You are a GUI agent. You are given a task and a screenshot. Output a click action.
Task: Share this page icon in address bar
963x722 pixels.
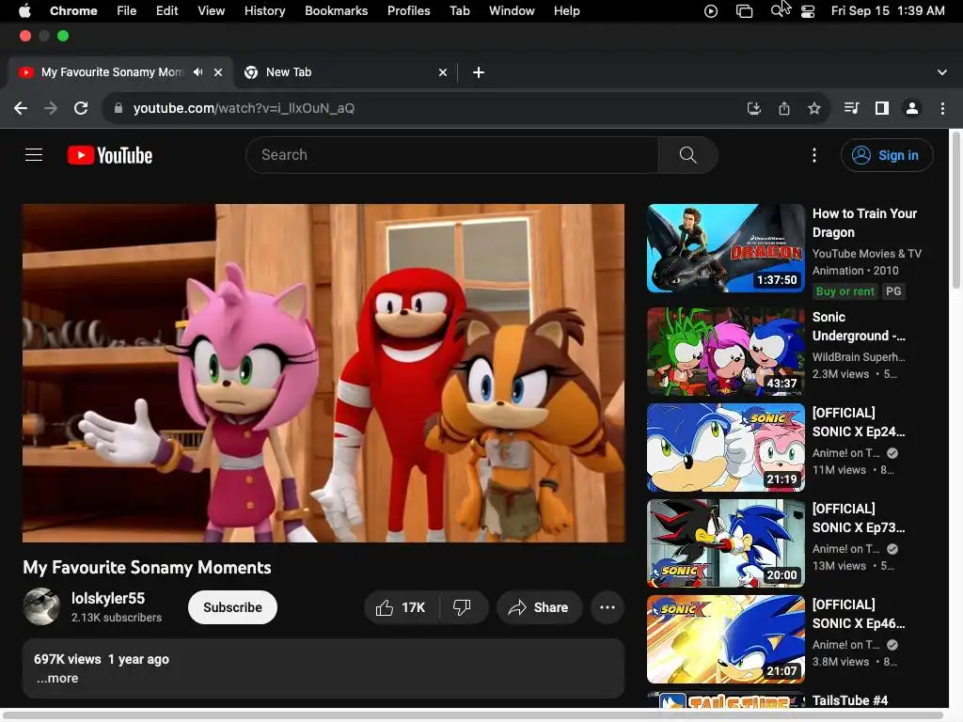click(784, 109)
